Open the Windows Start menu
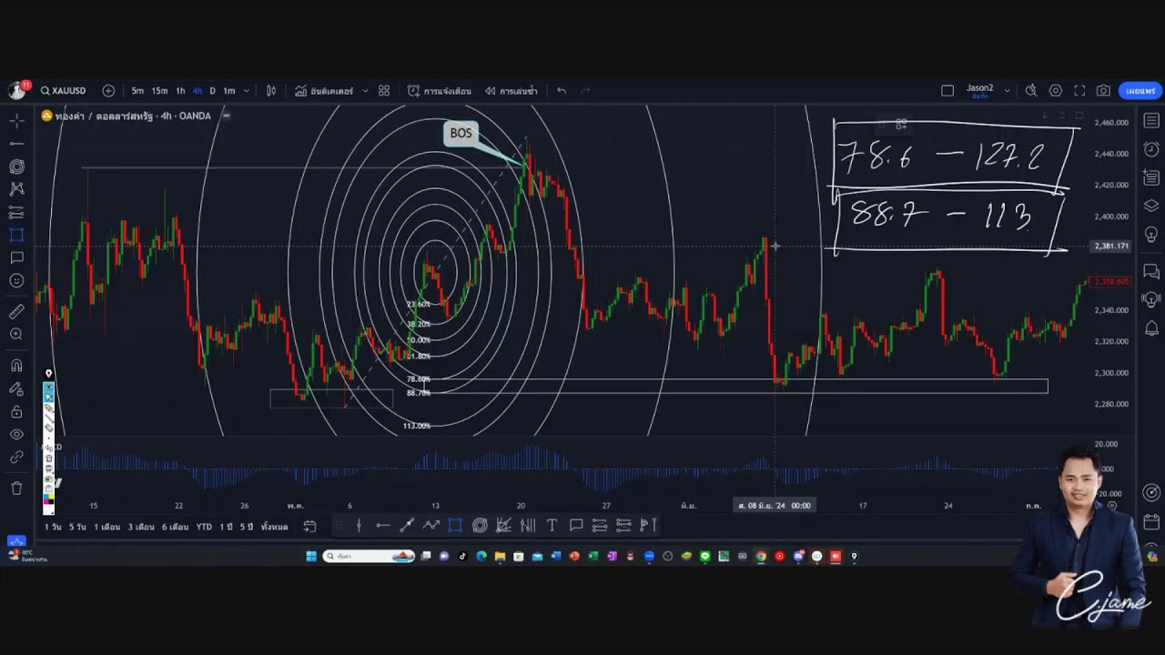The height and width of the screenshot is (655, 1165). (311, 556)
